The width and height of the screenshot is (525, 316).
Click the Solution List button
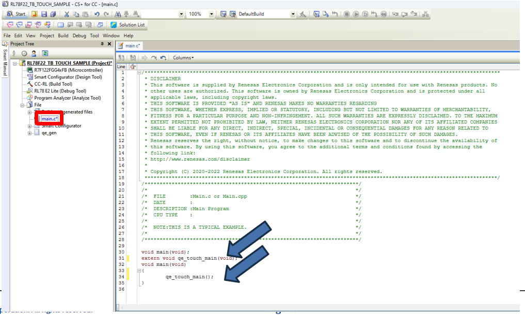[128, 24]
